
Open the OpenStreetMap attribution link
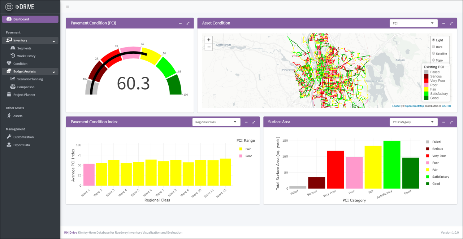[x=414, y=106]
